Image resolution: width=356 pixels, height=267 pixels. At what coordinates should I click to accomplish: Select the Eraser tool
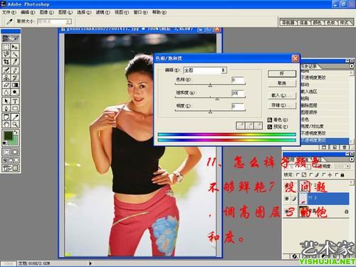coord(6,85)
